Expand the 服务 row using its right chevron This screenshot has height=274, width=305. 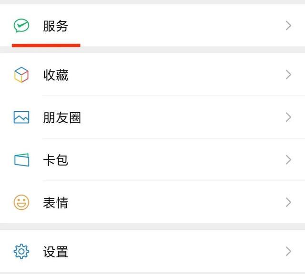click(x=288, y=26)
